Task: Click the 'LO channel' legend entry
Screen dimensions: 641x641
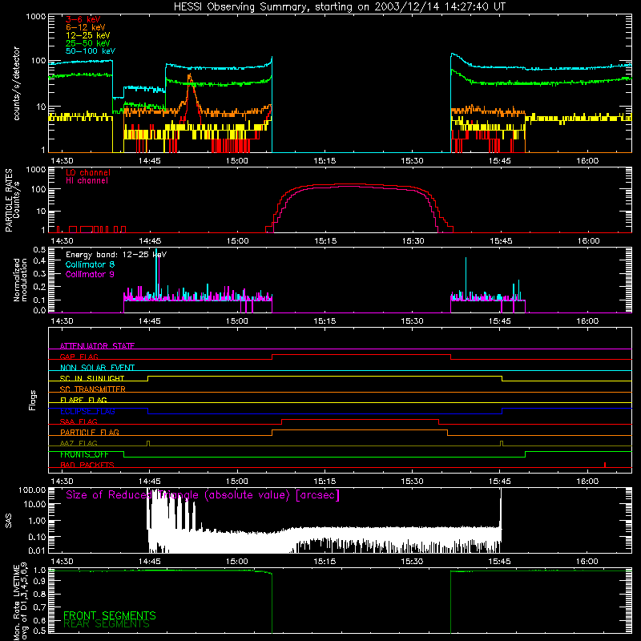Action: tap(88, 172)
